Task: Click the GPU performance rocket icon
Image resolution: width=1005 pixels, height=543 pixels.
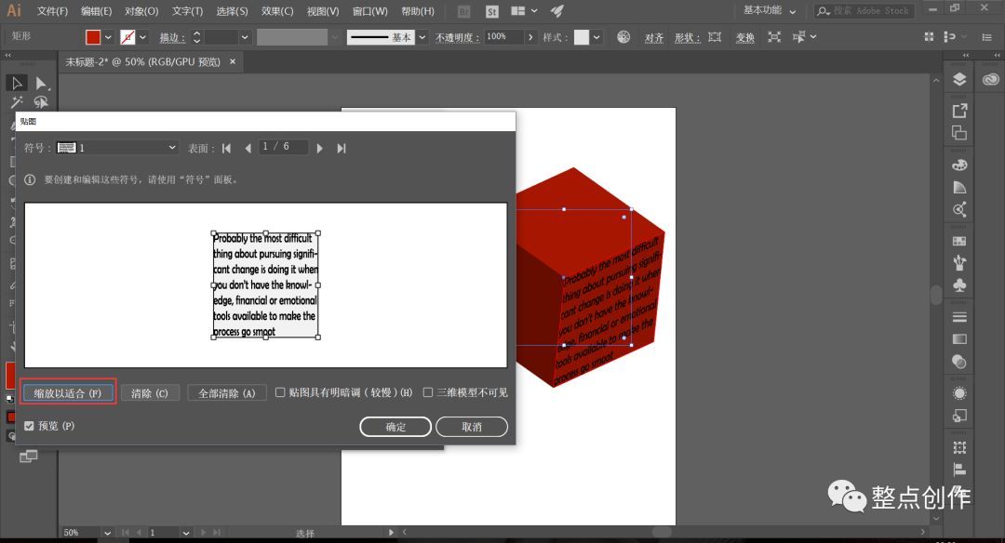Action: pyautogui.click(x=557, y=11)
